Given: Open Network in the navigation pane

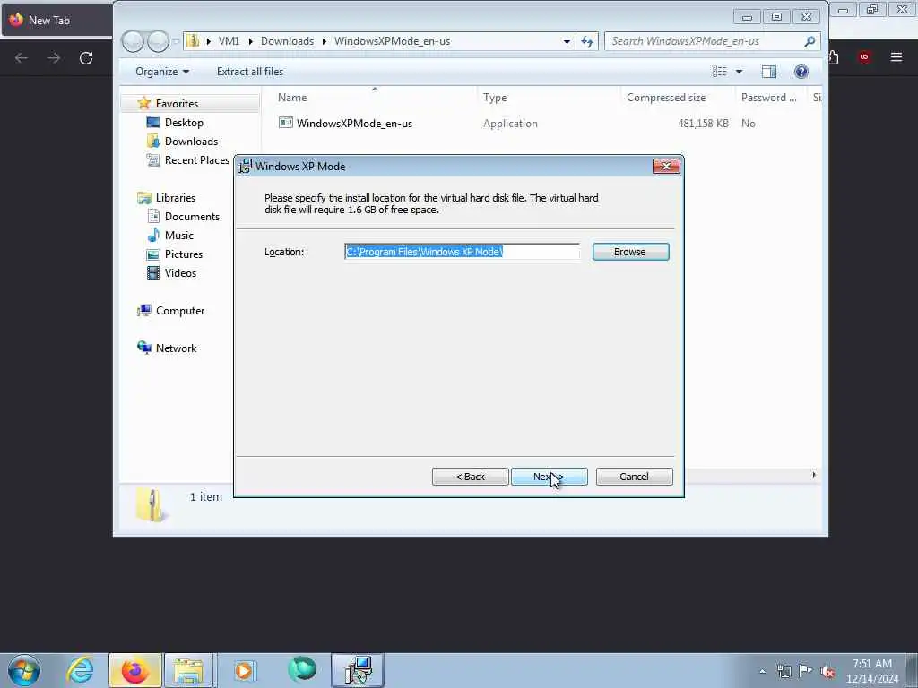Looking at the screenshot, I should (x=176, y=348).
